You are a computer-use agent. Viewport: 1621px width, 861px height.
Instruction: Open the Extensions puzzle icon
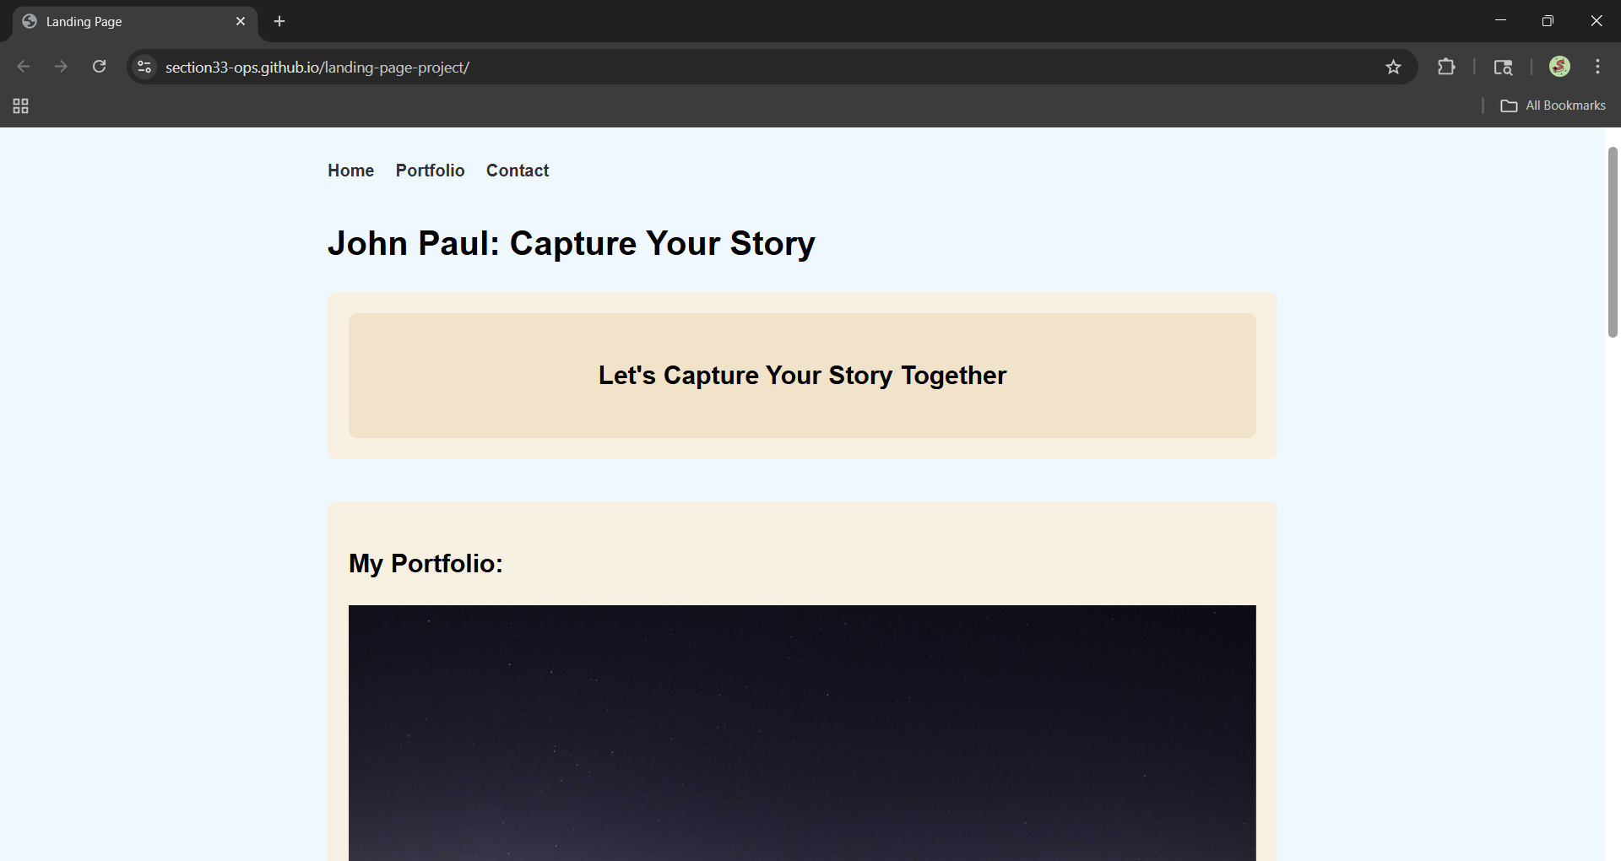point(1445,67)
